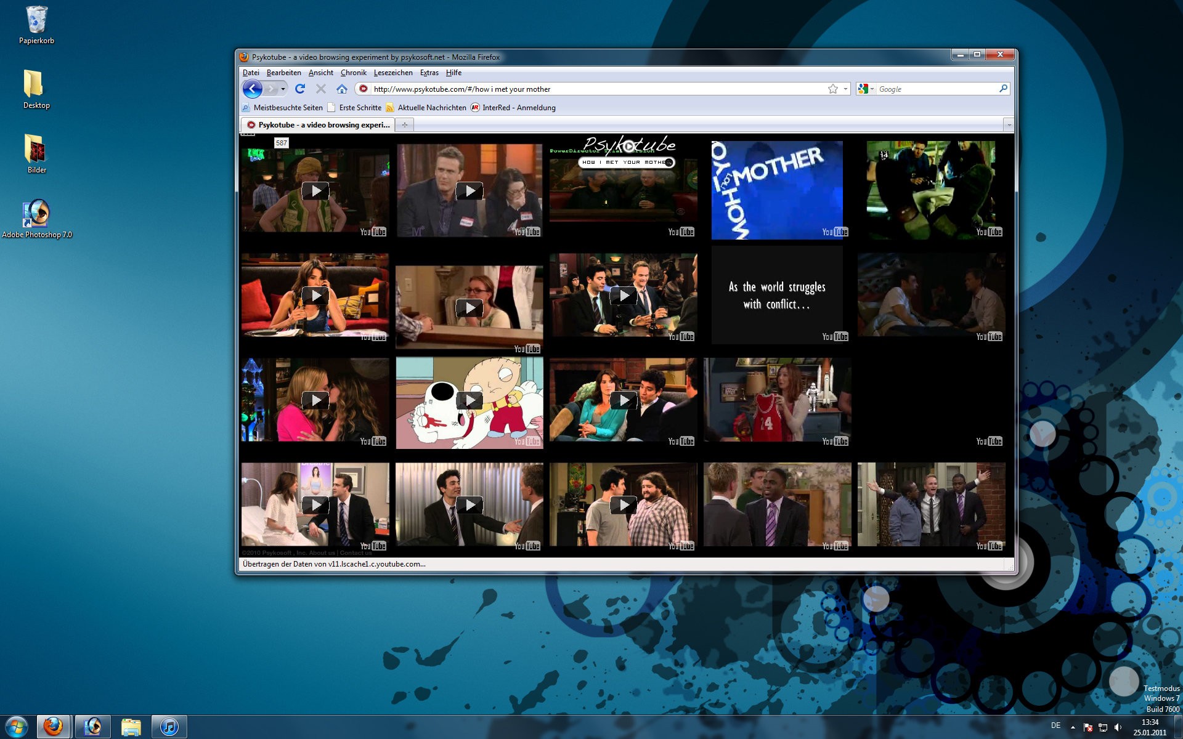1183x739 pixels.
Task: Open the Extras menu
Action: click(429, 73)
